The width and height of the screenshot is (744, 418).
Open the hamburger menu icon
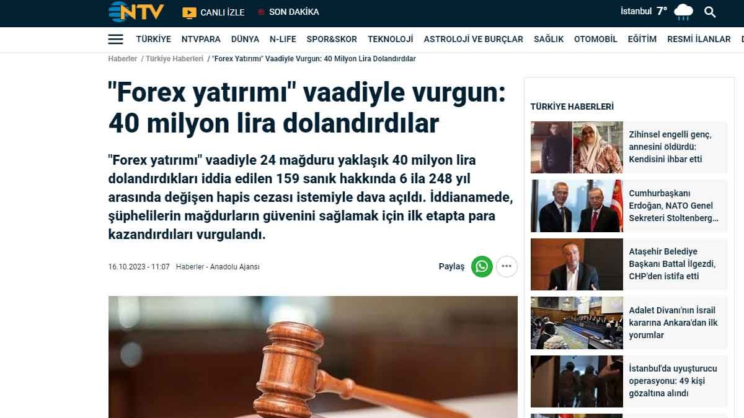click(x=115, y=39)
